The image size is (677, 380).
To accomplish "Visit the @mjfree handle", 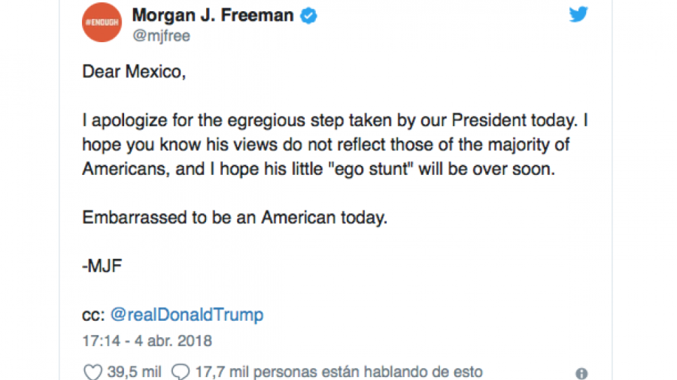I will pyautogui.click(x=161, y=36).
